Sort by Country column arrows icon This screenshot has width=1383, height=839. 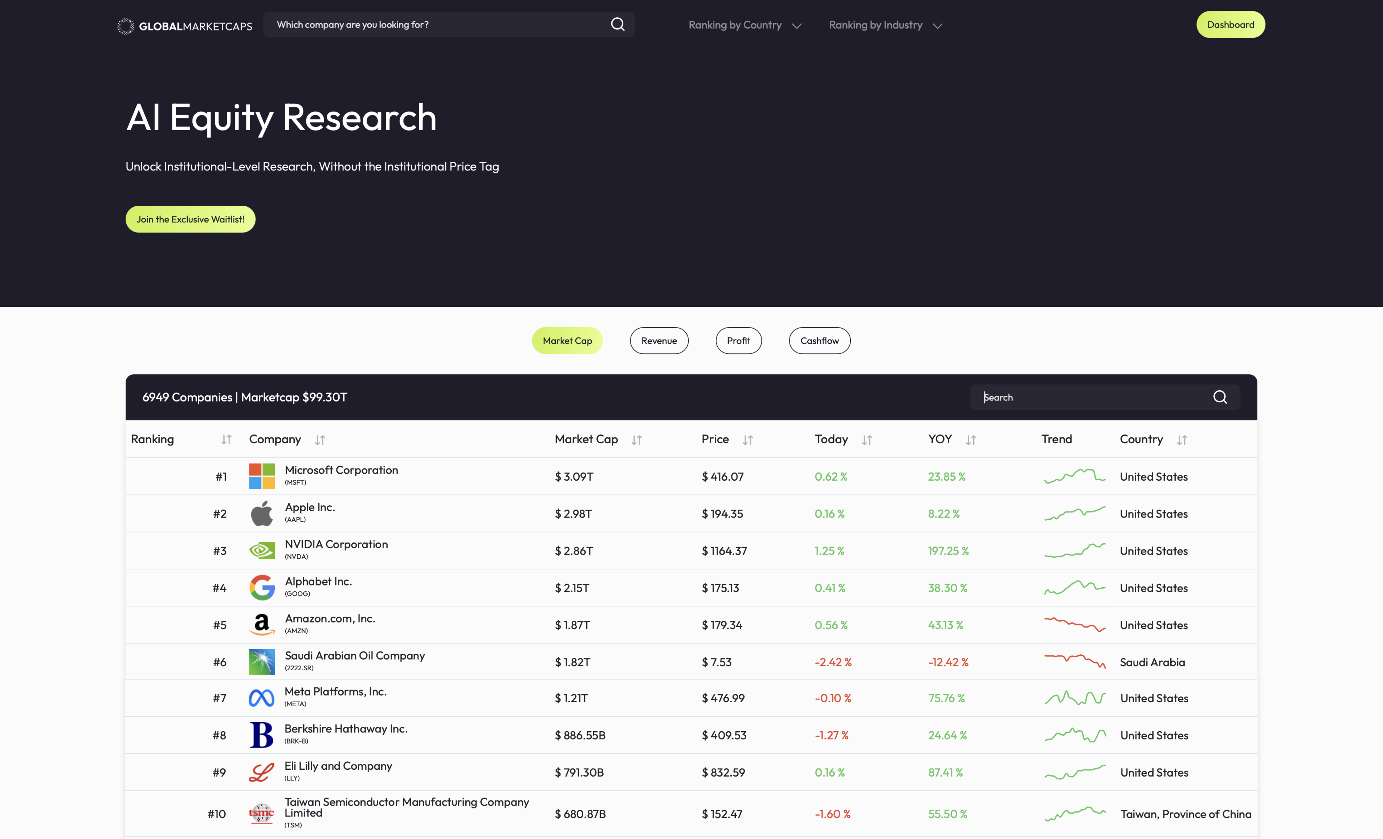click(x=1182, y=440)
